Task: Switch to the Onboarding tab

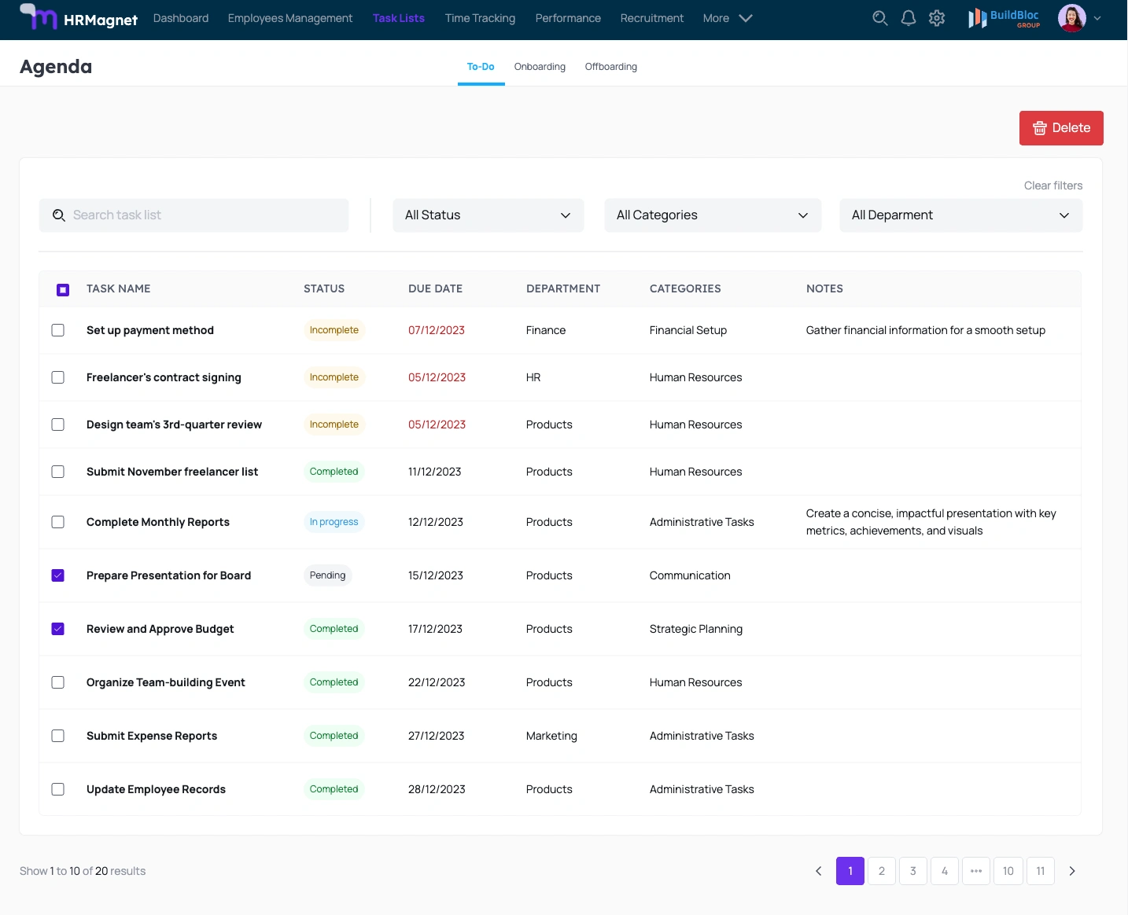Action: (540, 67)
